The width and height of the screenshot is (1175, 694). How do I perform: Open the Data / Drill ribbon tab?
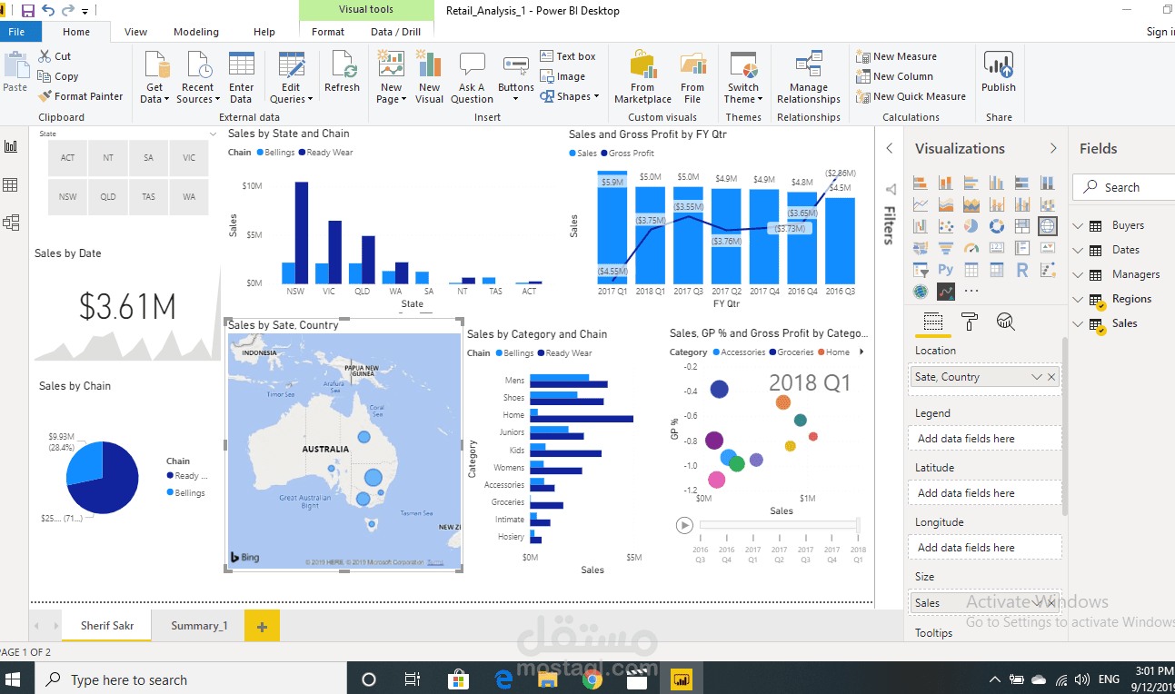[395, 32]
